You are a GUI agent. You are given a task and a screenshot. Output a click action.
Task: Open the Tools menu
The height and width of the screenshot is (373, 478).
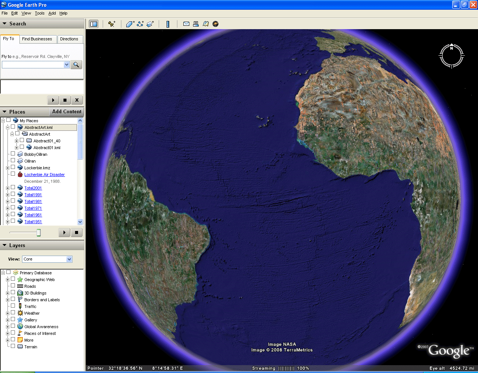click(x=40, y=13)
